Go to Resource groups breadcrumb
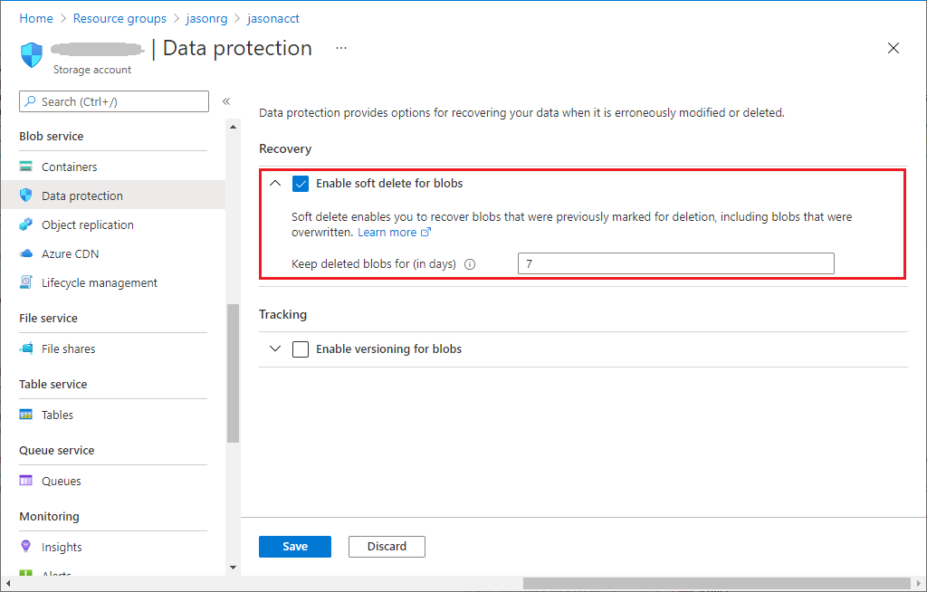Screen dimensions: 927x592 point(119,18)
